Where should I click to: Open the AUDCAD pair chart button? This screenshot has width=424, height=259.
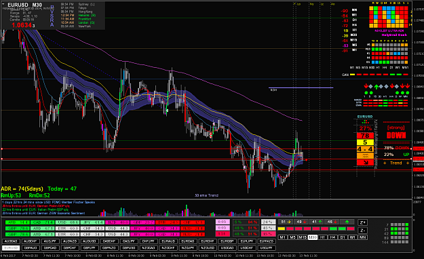(x=11, y=241)
